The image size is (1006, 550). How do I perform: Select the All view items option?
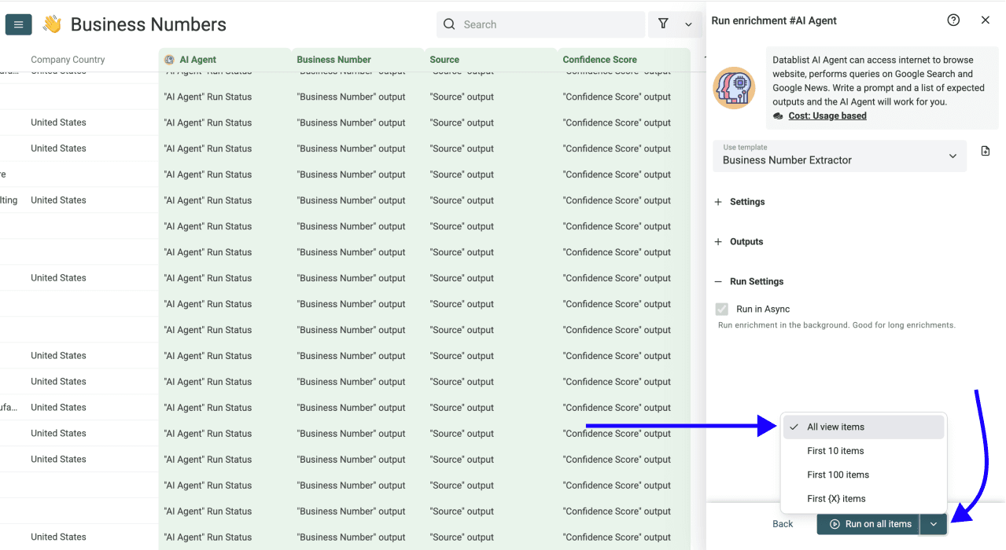835,427
